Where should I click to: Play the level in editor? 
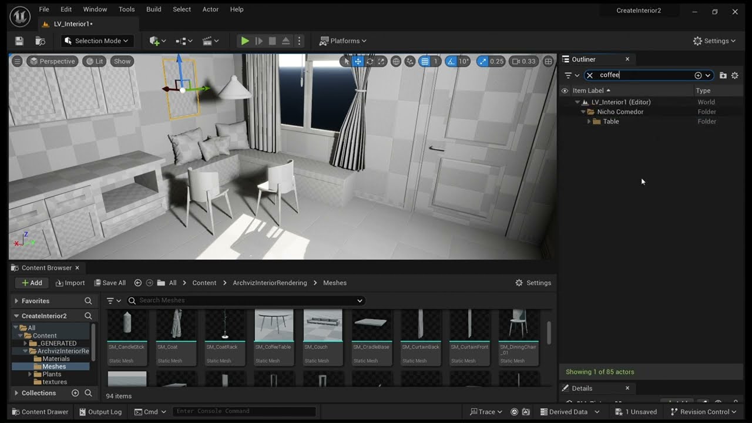(245, 41)
